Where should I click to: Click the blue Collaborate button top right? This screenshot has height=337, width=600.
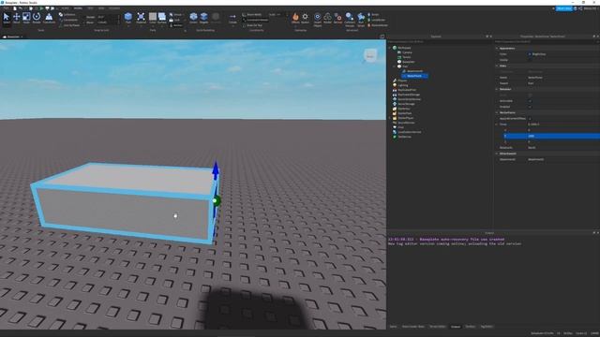coord(563,8)
